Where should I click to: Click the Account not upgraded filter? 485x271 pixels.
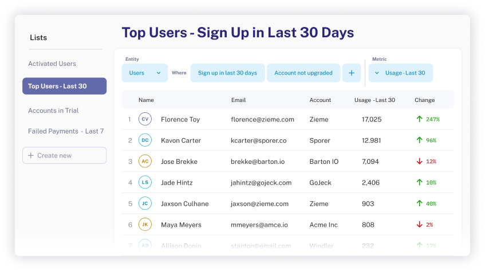(303, 73)
